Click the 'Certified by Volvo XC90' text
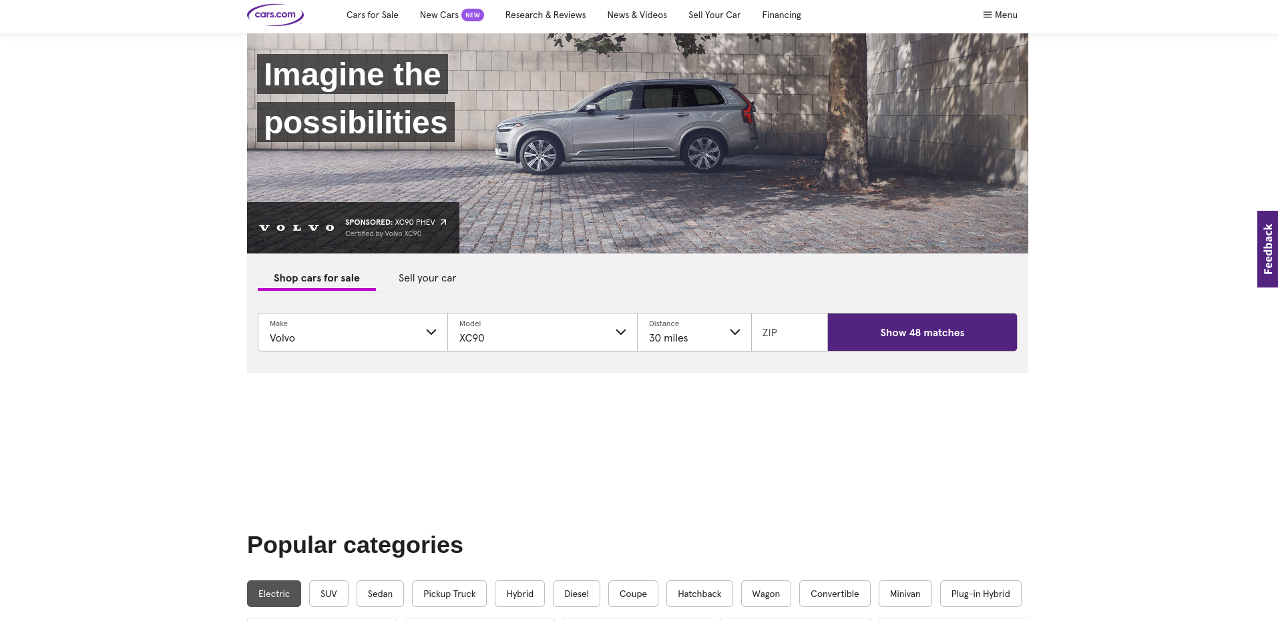Image resolution: width=1278 pixels, height=621 pixels. pos(383,233)
